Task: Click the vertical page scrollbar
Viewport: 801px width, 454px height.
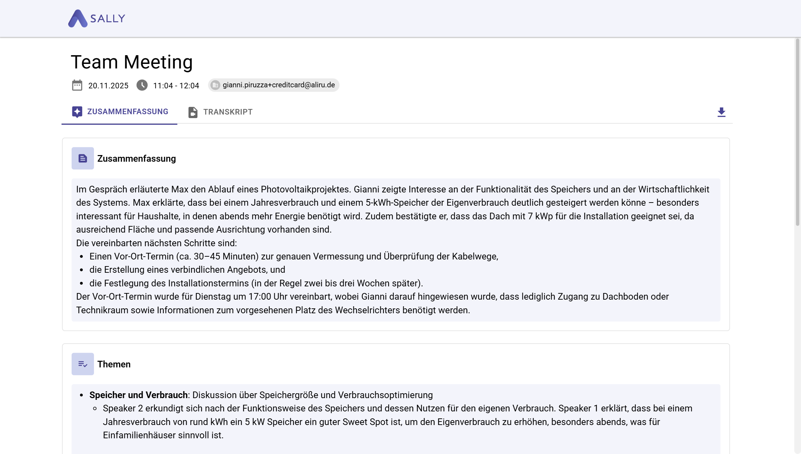Action: (798, 133)
